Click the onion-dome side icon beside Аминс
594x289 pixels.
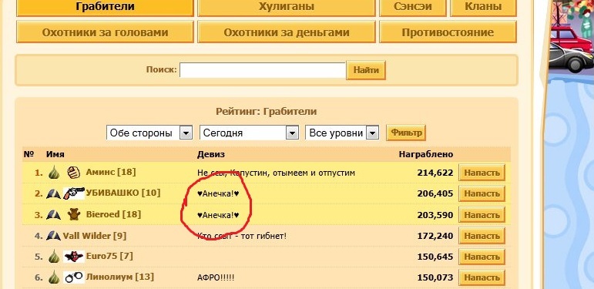click(x=54, y=173)
